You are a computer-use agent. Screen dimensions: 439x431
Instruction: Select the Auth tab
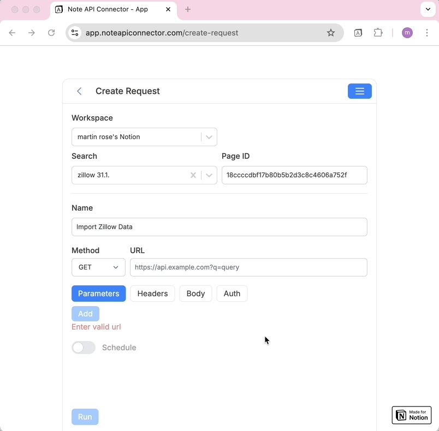(232, 293)
